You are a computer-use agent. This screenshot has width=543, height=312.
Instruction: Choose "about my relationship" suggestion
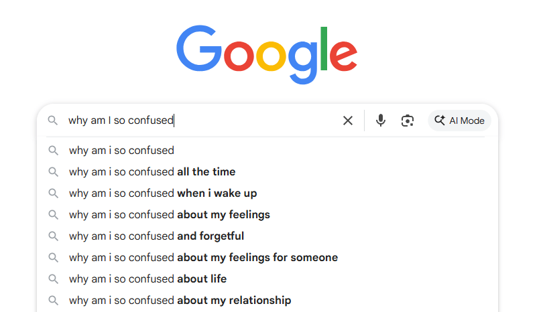tap(180, 301)
